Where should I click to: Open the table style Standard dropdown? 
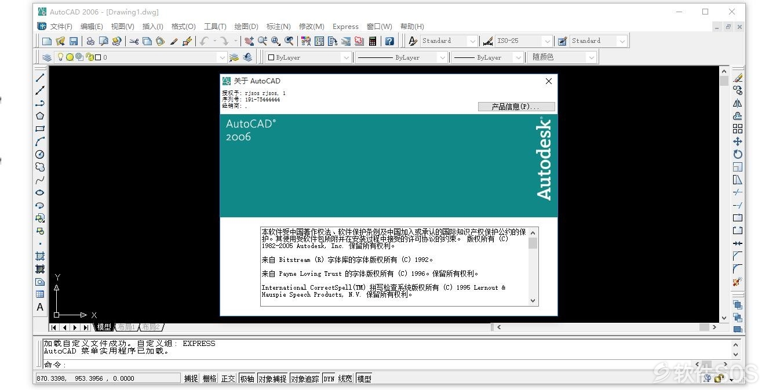point(622,41)
